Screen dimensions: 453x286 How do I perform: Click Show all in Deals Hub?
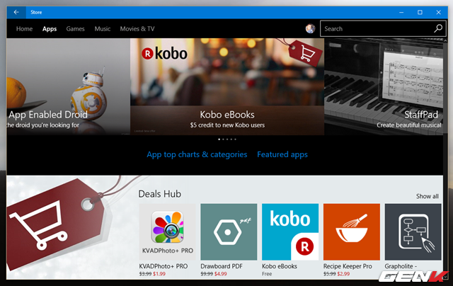pos(428,196)
